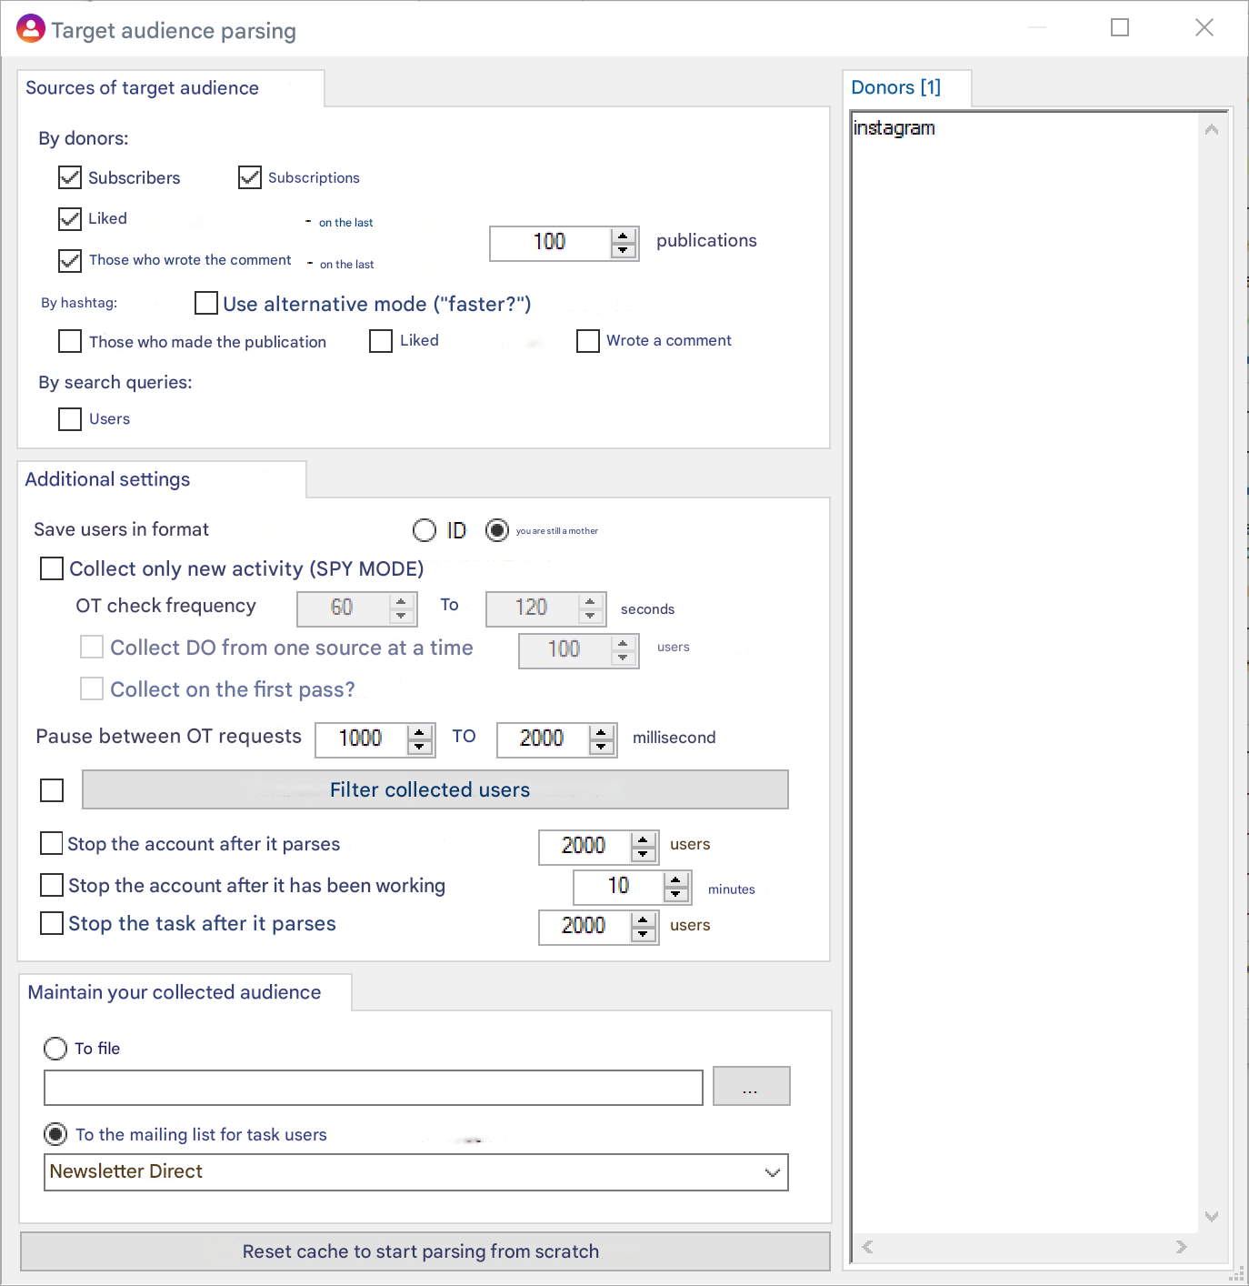Image resolution: width=1249 pixels, height=1286 pixels.
Task: Decrease the publications count with the down arrow
Action: 623,250
